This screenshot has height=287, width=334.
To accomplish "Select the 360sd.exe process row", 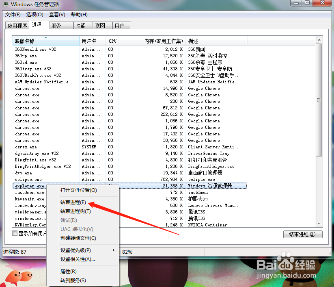I will click(x=130, y=62).
